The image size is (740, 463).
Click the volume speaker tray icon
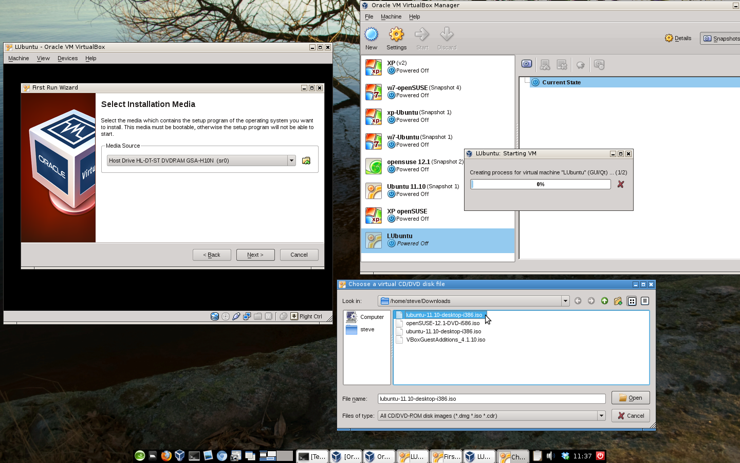[x=550, y=456]
